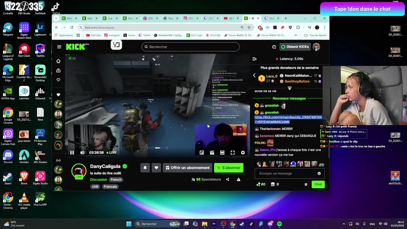This screenshot has height=229, width=407.
Task: Open Following outline-heart icon in sidebar
Action: point(58,80)
